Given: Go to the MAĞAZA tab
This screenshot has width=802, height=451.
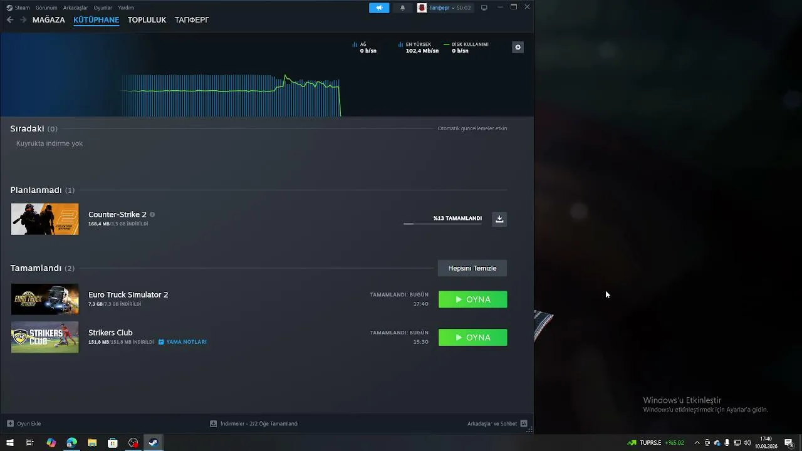Looking at the screenshot, I should pyautogui.click(x=49, y=20).
